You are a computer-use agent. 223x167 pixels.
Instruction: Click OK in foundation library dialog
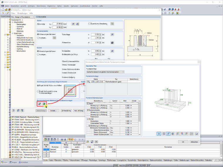pyautogui.click(x=183, y=142)
